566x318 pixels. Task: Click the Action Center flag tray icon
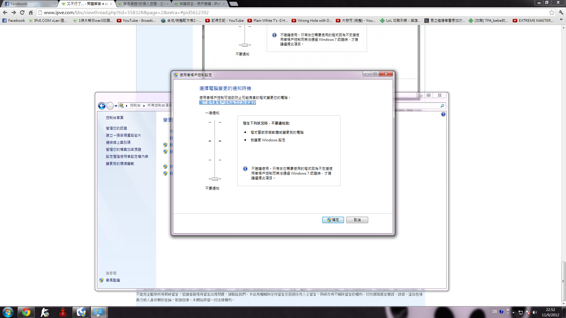[x=527, y=312]
